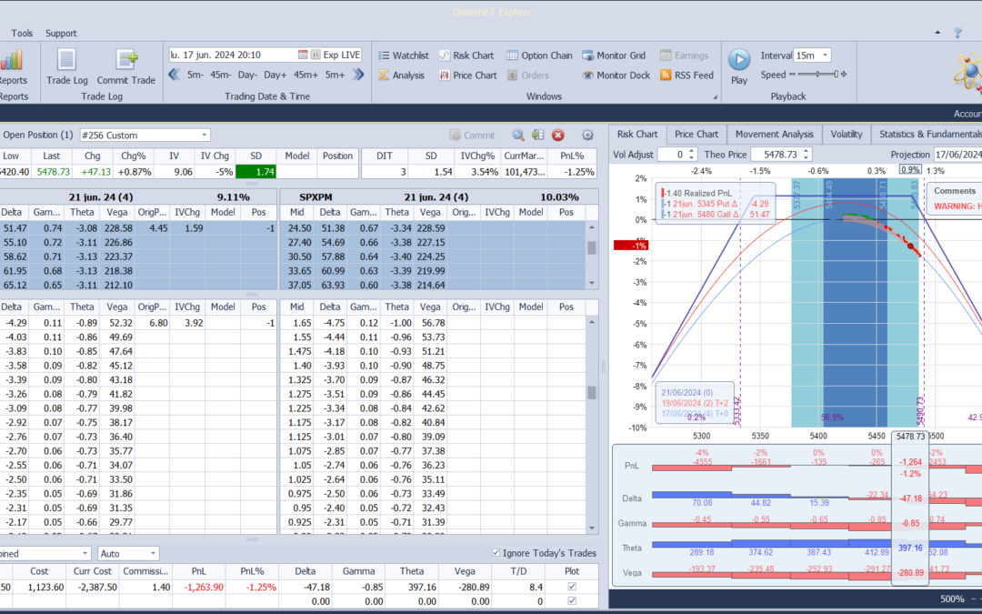Toggle Plot checkbox in second position row
982x614 pixels.
(x=571, y=601)
